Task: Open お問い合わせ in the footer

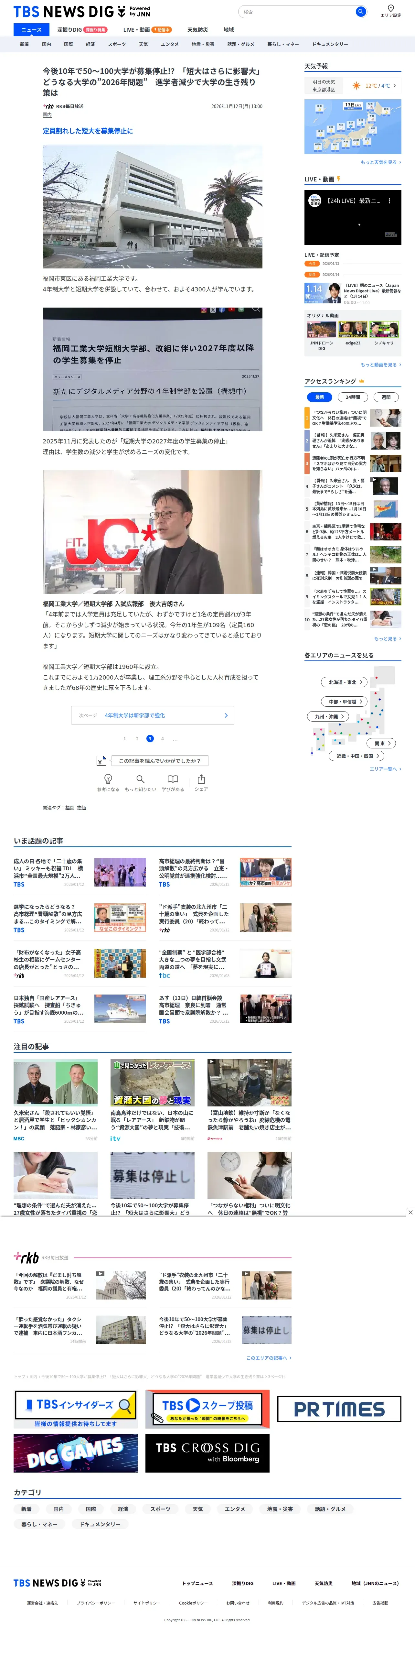Action: point(238,1603)
